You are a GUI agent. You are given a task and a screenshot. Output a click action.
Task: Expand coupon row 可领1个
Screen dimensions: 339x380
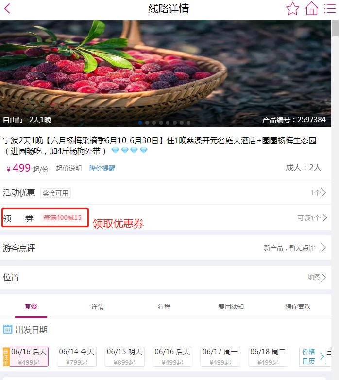click(x=166, y=217)
